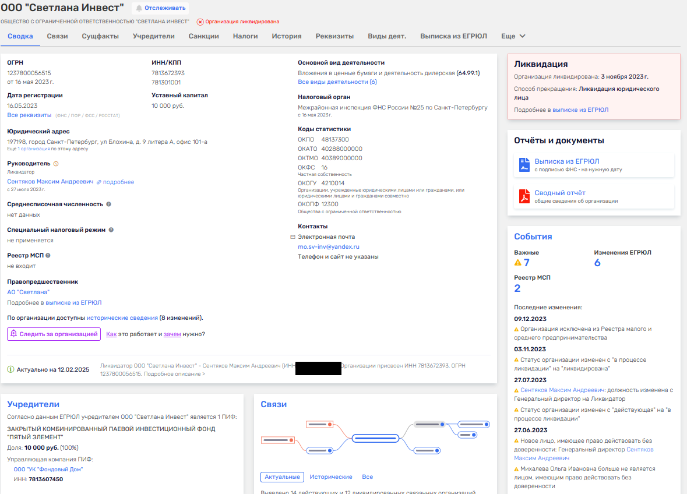Image resolution: width=687 pixels, height=494 pixels.
Task: Click the Отслеживать button
Action: [161, 8]
